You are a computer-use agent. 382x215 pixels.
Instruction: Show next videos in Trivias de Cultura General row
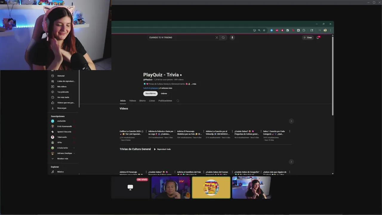coord(291,162)
